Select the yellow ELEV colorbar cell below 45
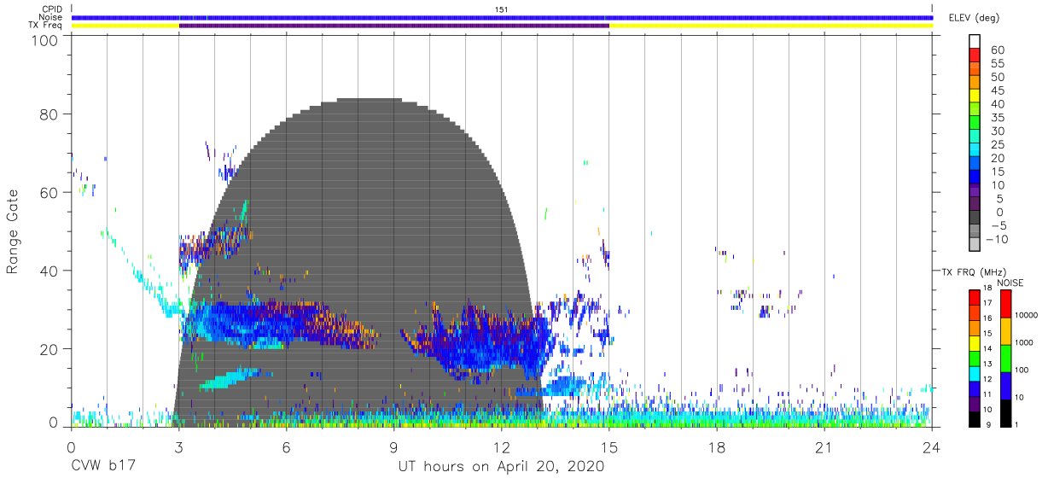Viewport: 1048px width, 484px height. coord(975,96)
